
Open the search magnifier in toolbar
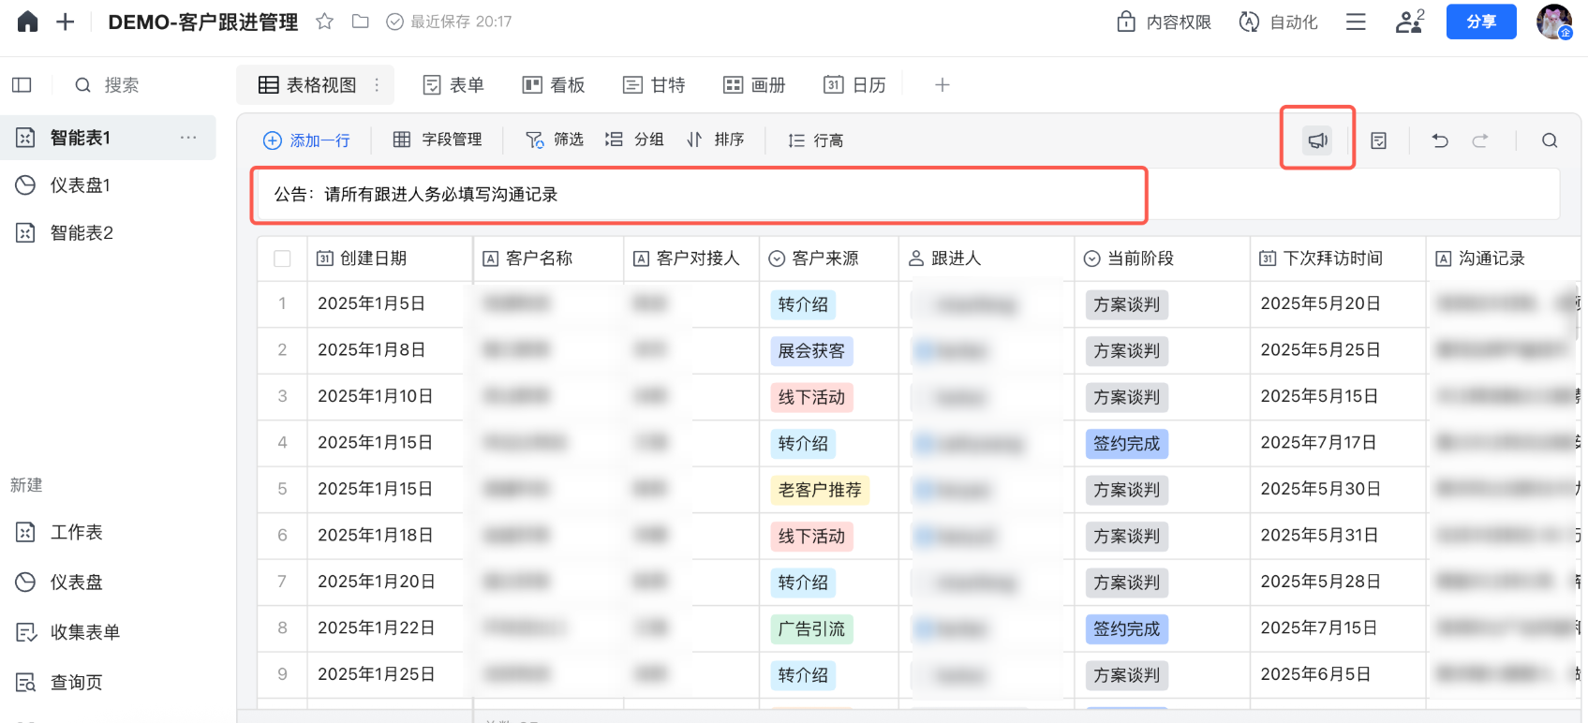(x=1550, y=140)
